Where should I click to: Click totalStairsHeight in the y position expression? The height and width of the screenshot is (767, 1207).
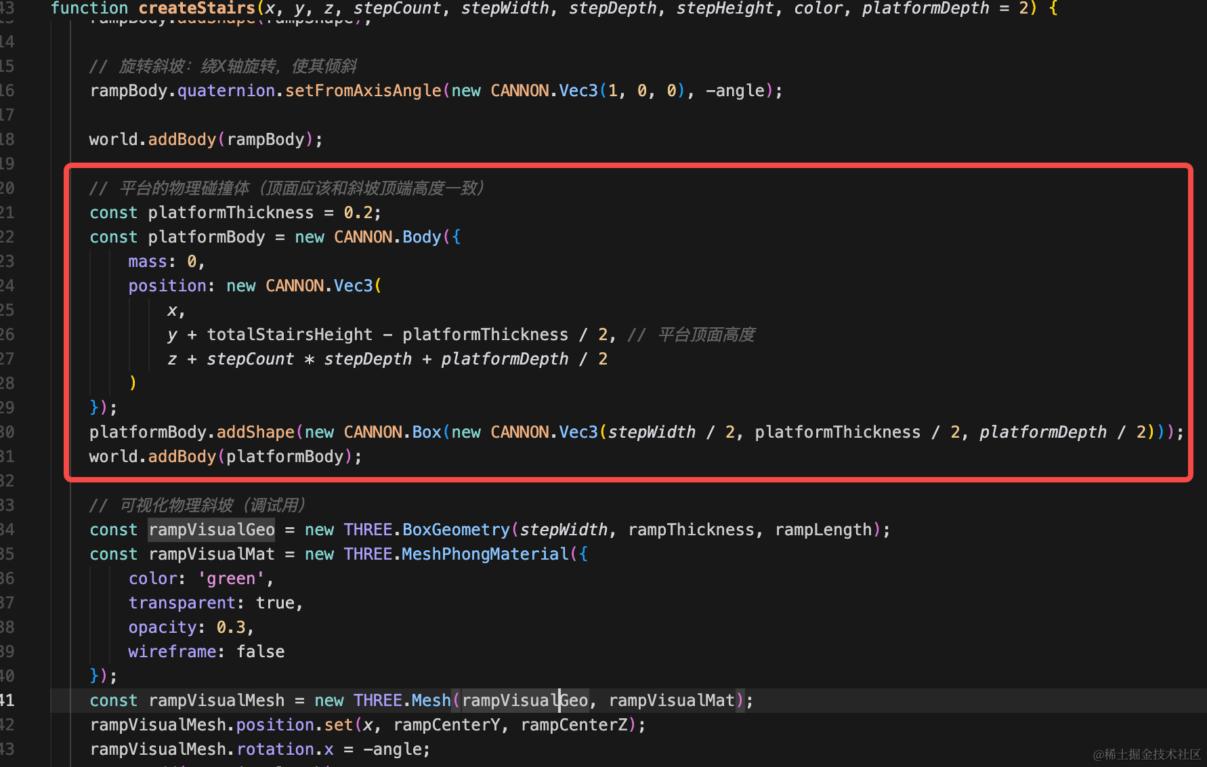coord(290,335)
